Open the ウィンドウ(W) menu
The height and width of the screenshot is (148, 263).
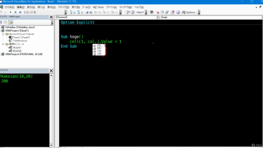coord(125,7)
